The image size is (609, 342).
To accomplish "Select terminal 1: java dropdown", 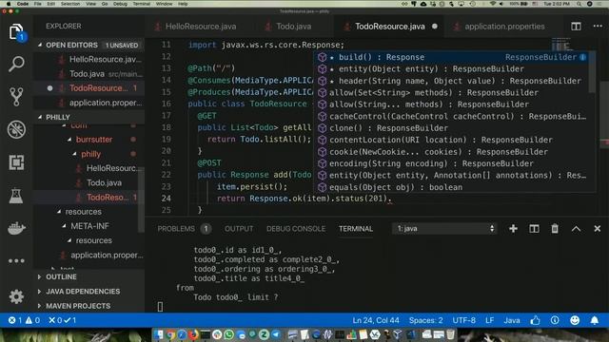I will tap(444, 229).
